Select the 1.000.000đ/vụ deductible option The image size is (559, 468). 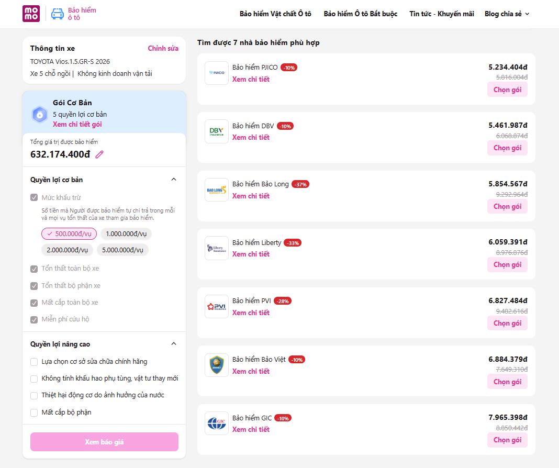126,234
